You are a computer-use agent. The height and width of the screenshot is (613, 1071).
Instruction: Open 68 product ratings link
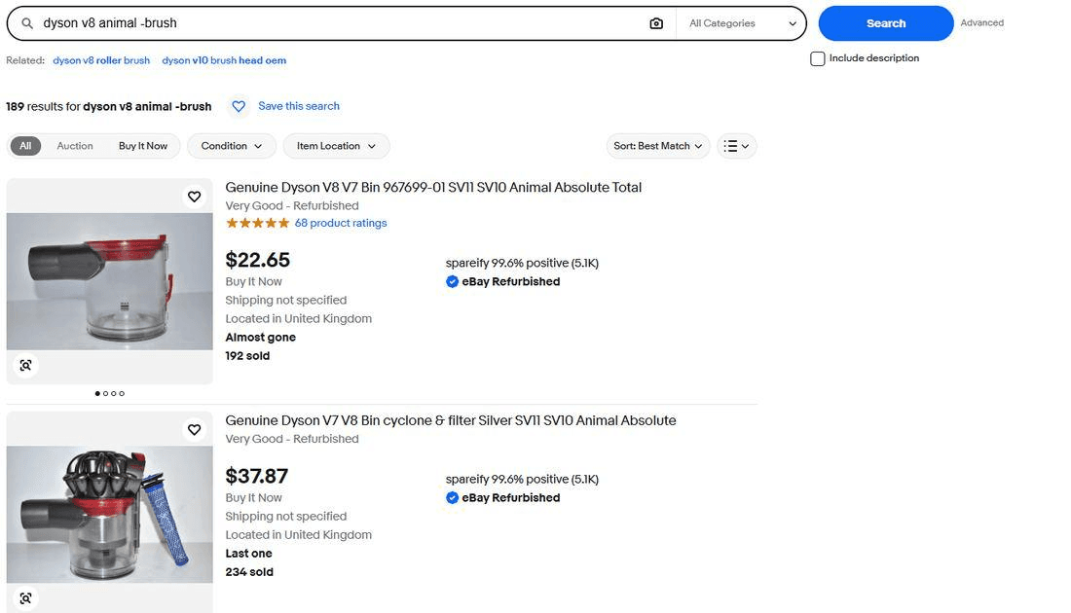(341, 223)
